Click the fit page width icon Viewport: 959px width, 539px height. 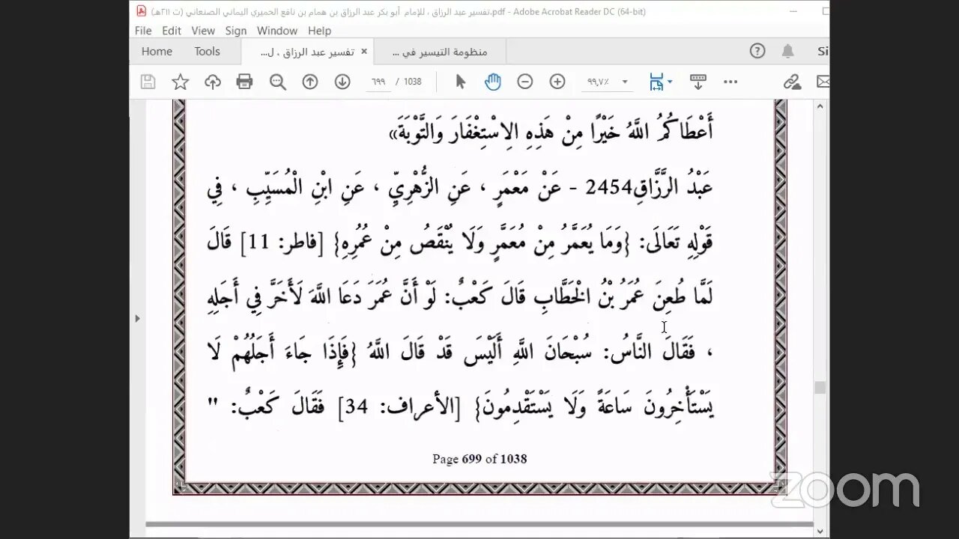656,82
